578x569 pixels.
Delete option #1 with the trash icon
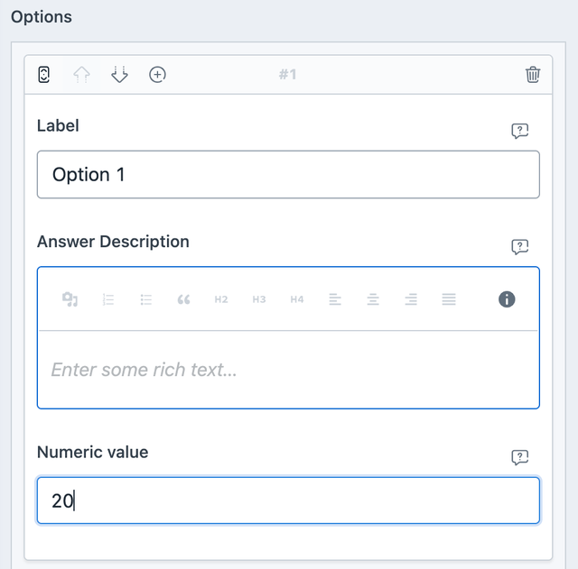coord(533,75)
